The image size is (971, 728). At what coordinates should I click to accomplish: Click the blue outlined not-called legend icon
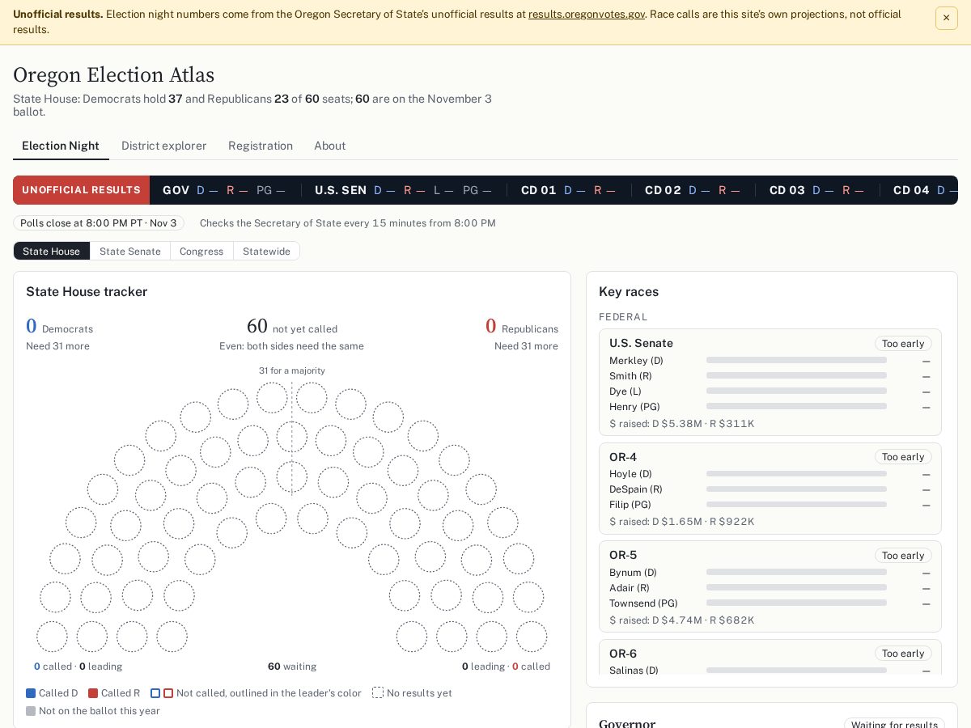coord(155,693)
